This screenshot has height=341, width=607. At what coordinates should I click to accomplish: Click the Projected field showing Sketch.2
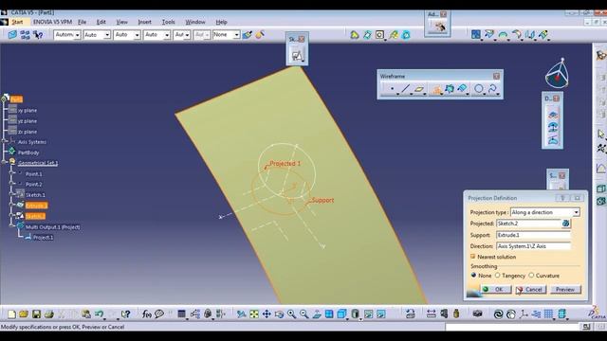click(529, 224)
